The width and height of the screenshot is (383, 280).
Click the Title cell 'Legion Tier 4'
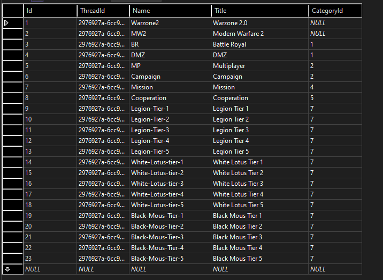click(x=259, y=141)
